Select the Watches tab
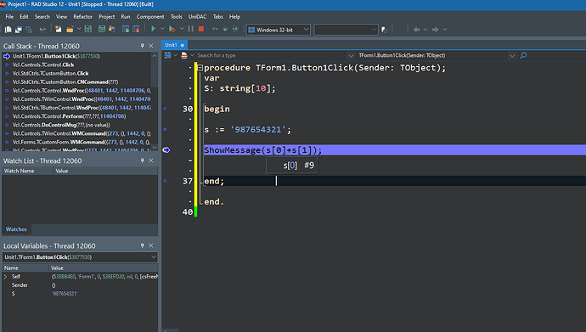Viewport: 586px width, 332px height. (x=16, y=229)
